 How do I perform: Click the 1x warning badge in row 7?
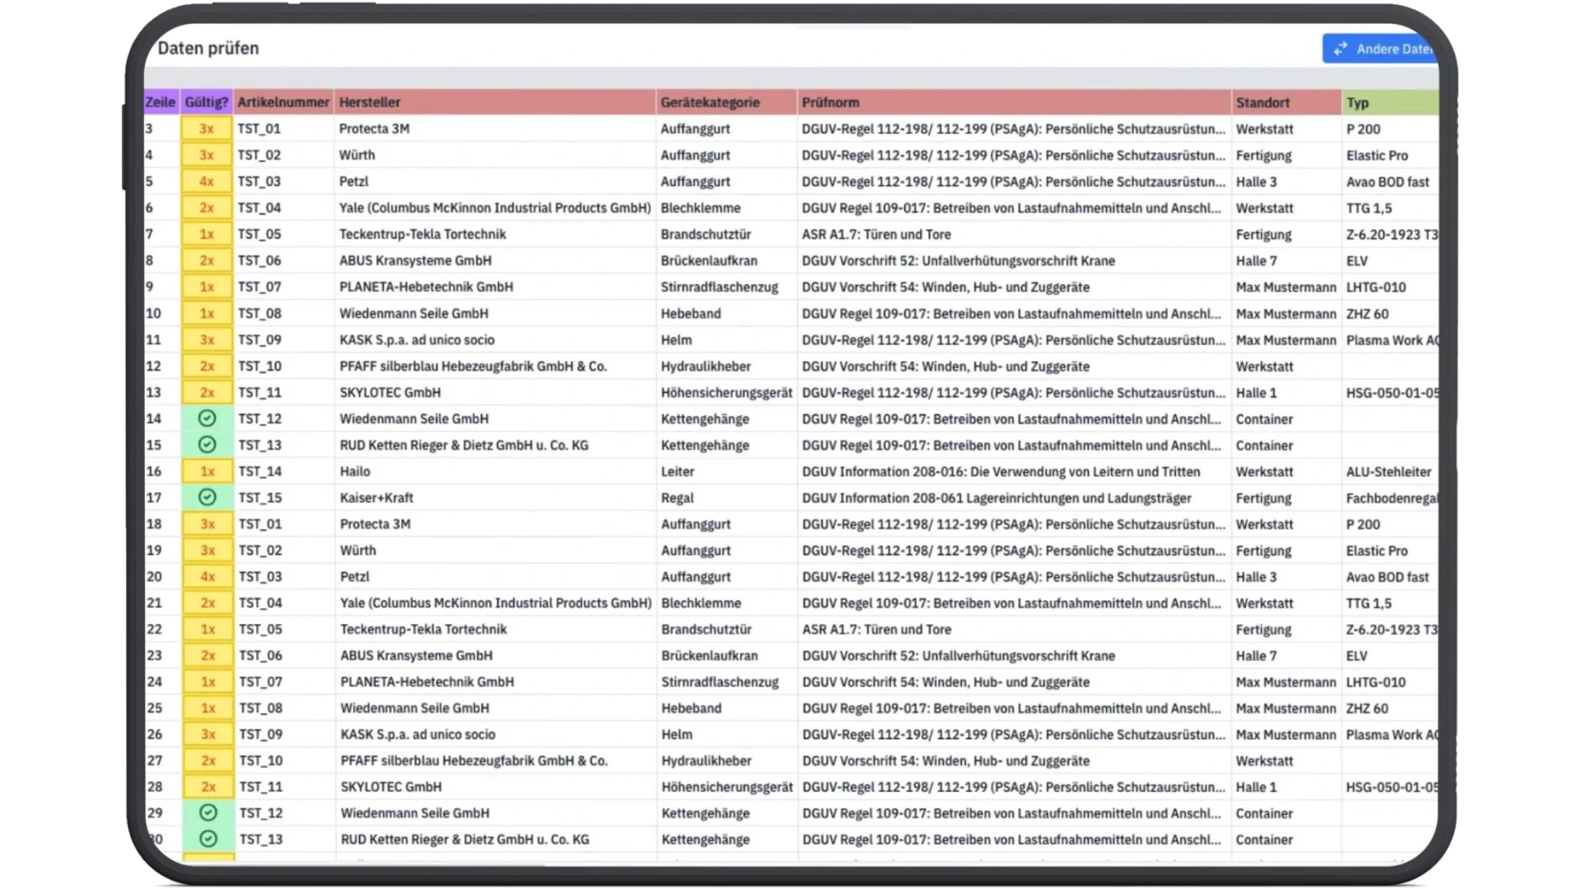[207, 234]
